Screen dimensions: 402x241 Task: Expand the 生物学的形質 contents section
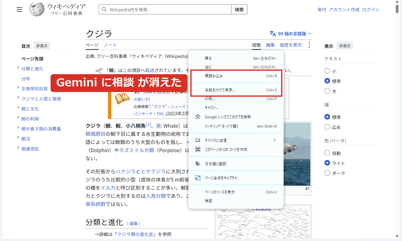point(18,88)
